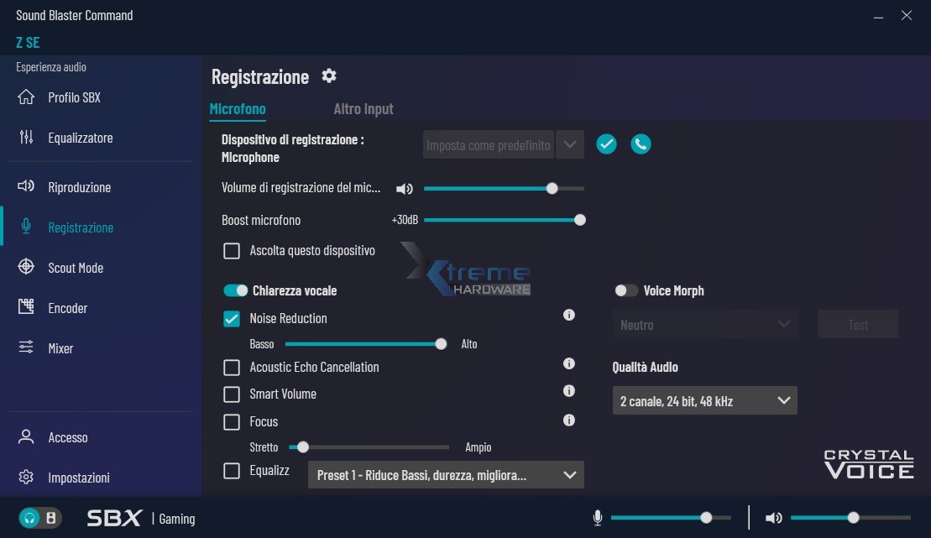Open the Registrazione settings gear icon
Viewport: 931px width, 538px height.
tap(329, 76)
